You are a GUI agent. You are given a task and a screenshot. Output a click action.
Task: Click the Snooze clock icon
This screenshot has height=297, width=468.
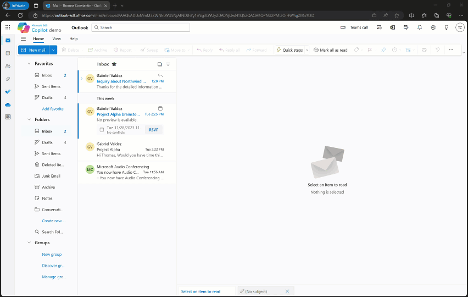(394, 50)
